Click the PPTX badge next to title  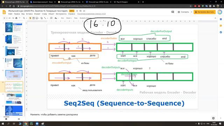pos(72,11)
